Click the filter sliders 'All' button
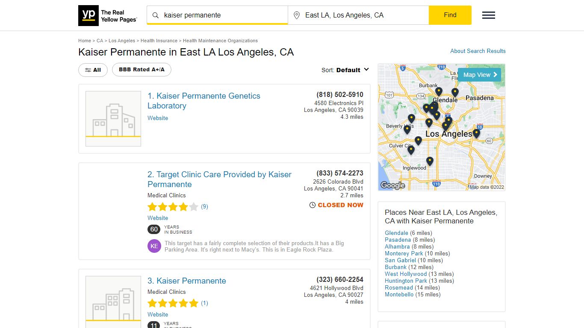Screen dimensions: 584x328 tap(93, 70)
